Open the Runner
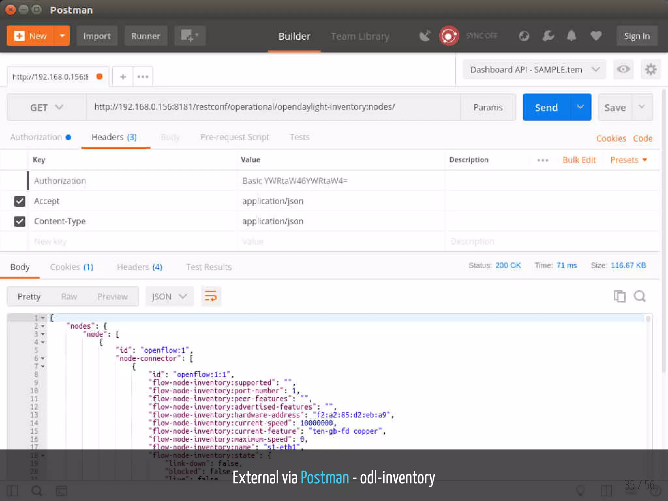 pyautogui.click(x=145, y=36)
